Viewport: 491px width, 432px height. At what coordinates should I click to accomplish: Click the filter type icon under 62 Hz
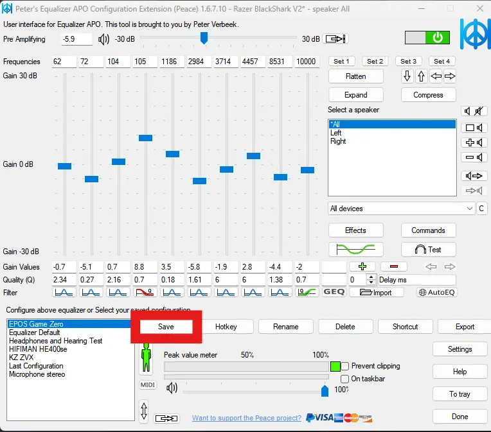(64, 293)
